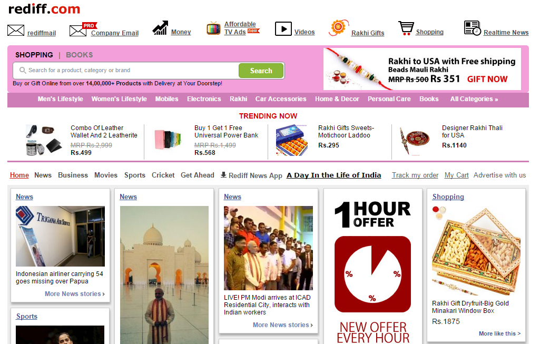Select the Home navigation item
Viewport: 540px width, 344px height.
[19, 175]
